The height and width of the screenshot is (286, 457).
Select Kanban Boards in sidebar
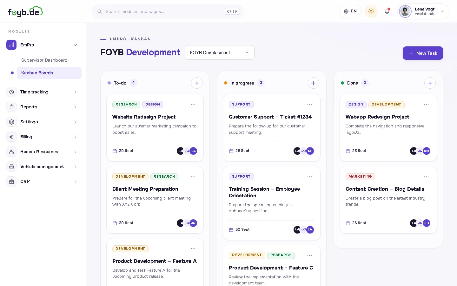[49, 73]
